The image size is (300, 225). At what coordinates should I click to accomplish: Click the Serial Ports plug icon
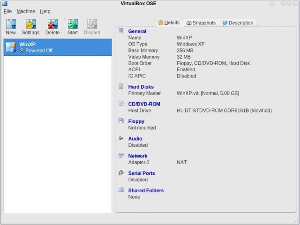point(121,172)
